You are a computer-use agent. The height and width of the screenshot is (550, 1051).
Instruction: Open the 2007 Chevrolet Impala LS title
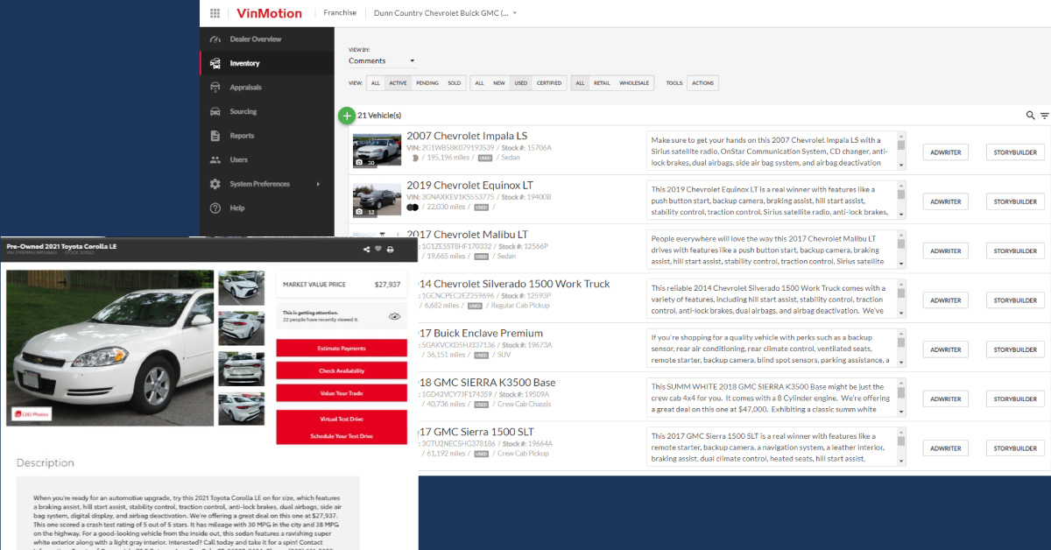467,136
